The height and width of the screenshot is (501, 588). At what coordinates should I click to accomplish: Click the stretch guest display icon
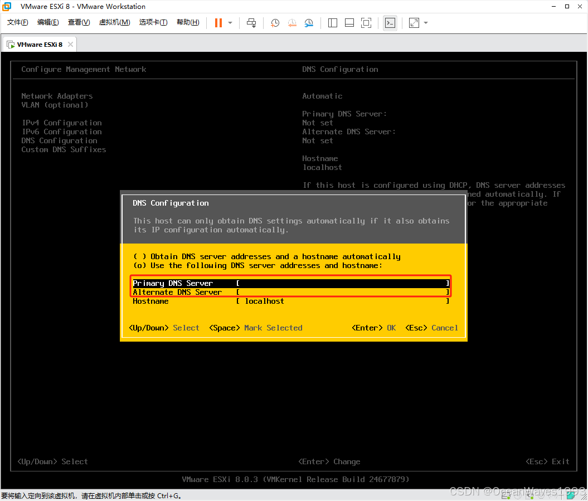point(414,23)
